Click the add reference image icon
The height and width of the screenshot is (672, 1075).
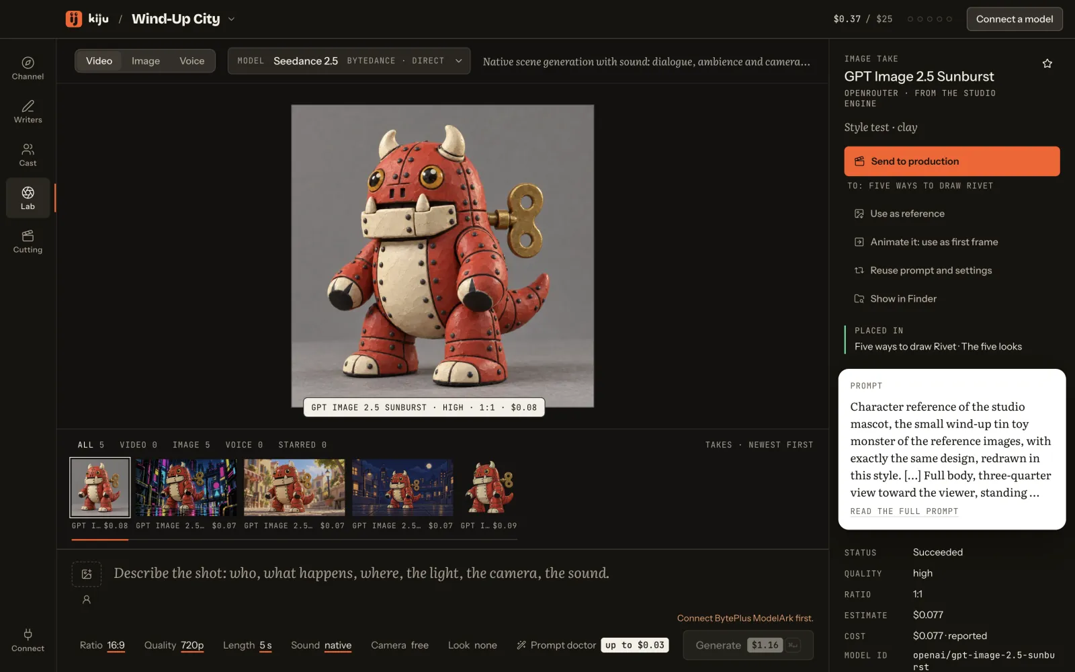[87, 574]
